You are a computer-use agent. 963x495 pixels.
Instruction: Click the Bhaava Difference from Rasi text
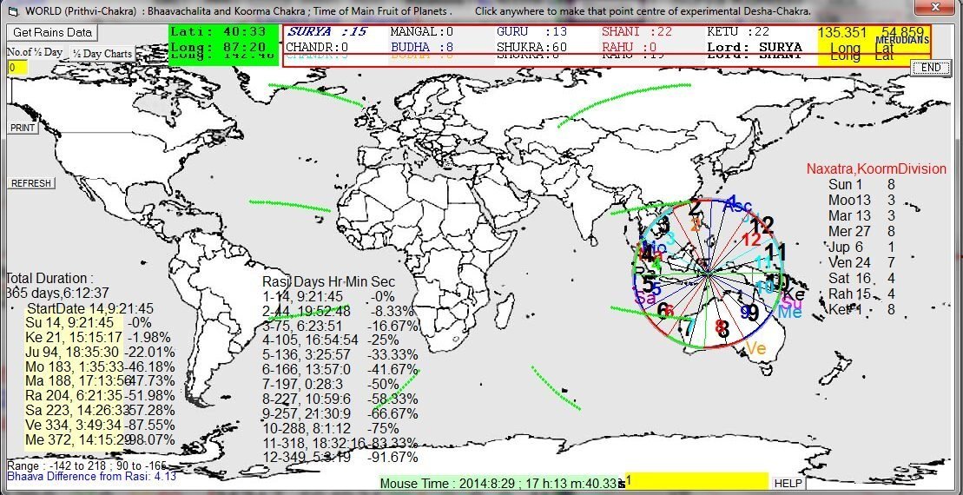tap(91, 476)
